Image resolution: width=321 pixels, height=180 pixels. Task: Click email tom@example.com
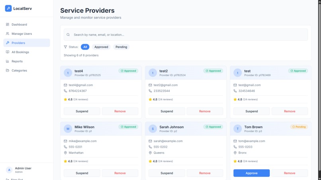[x=252, y=141]
